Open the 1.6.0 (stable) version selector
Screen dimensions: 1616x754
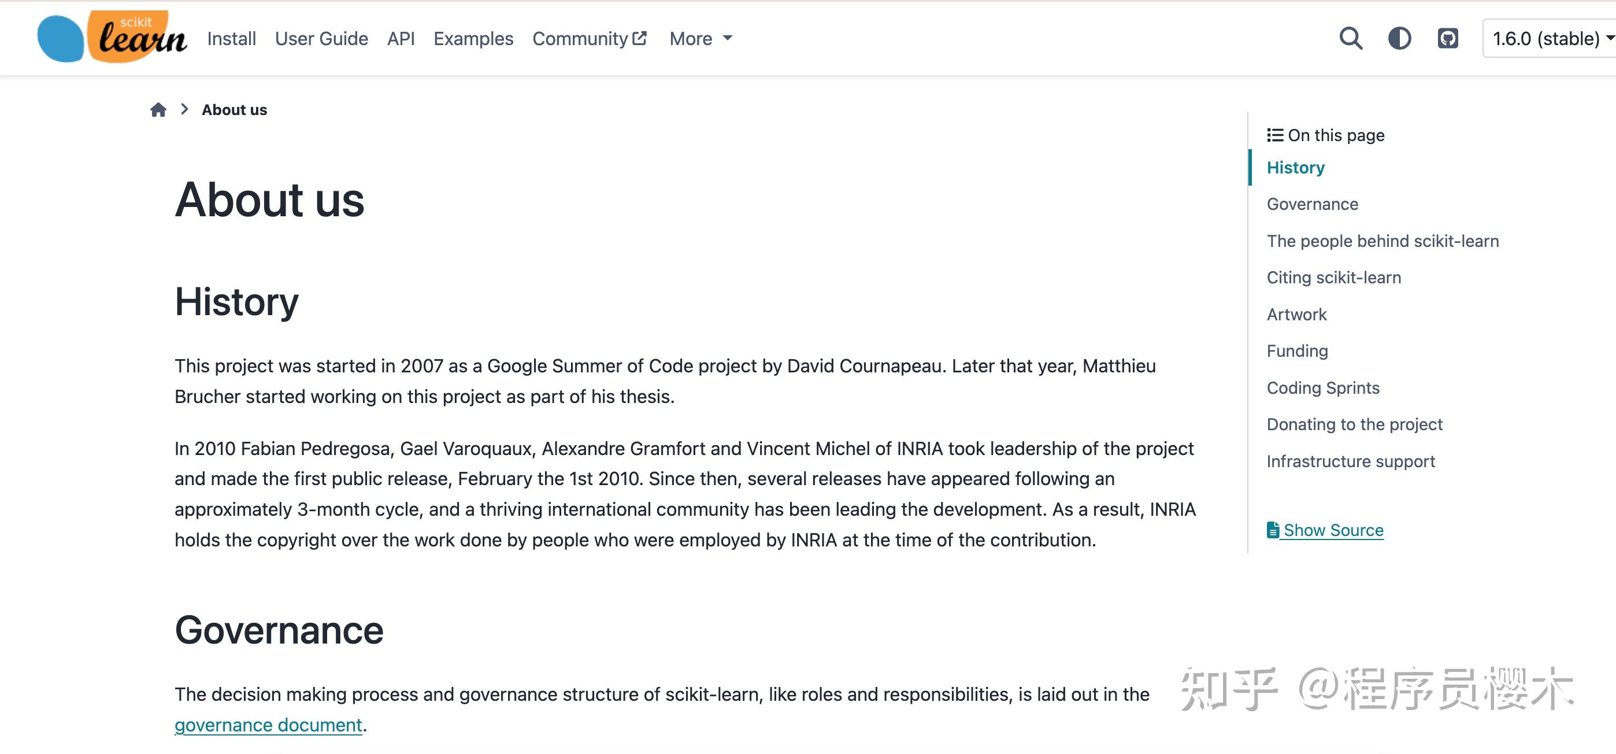click(x=1550, y=38)
